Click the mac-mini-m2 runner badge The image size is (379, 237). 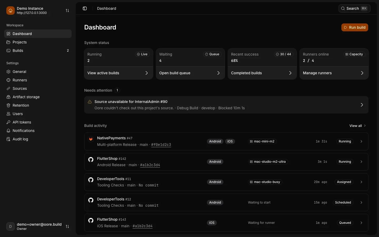click(262, 141)
